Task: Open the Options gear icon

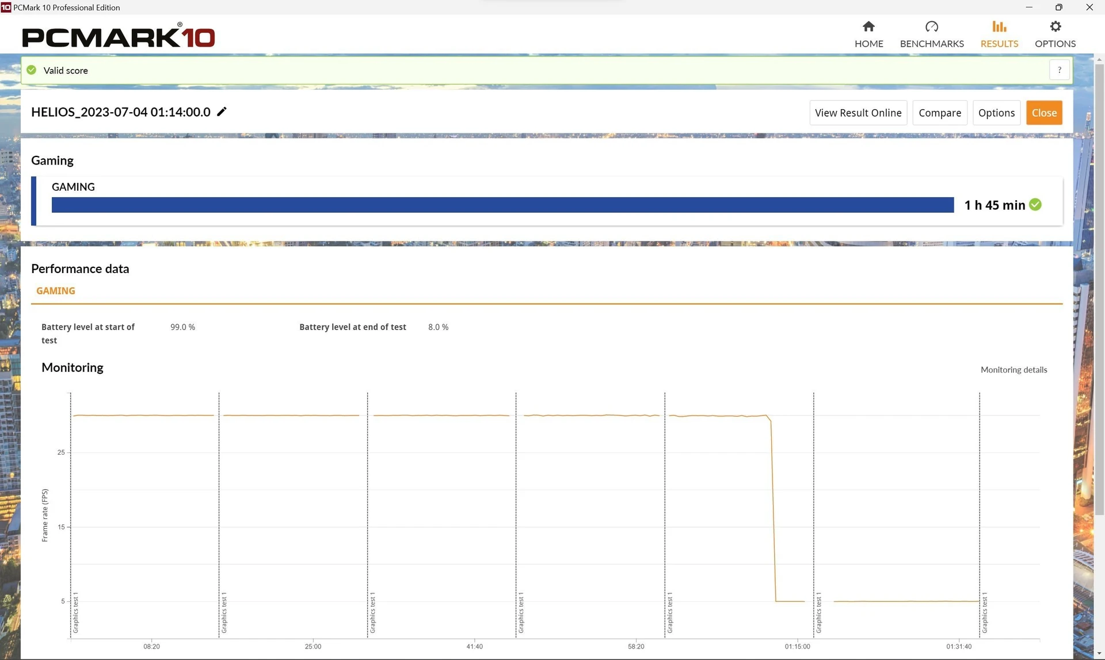Action: [1055, 26]
